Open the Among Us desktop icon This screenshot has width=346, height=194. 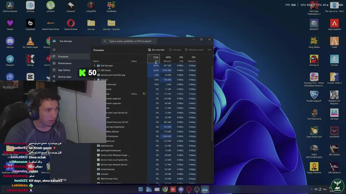314,61
